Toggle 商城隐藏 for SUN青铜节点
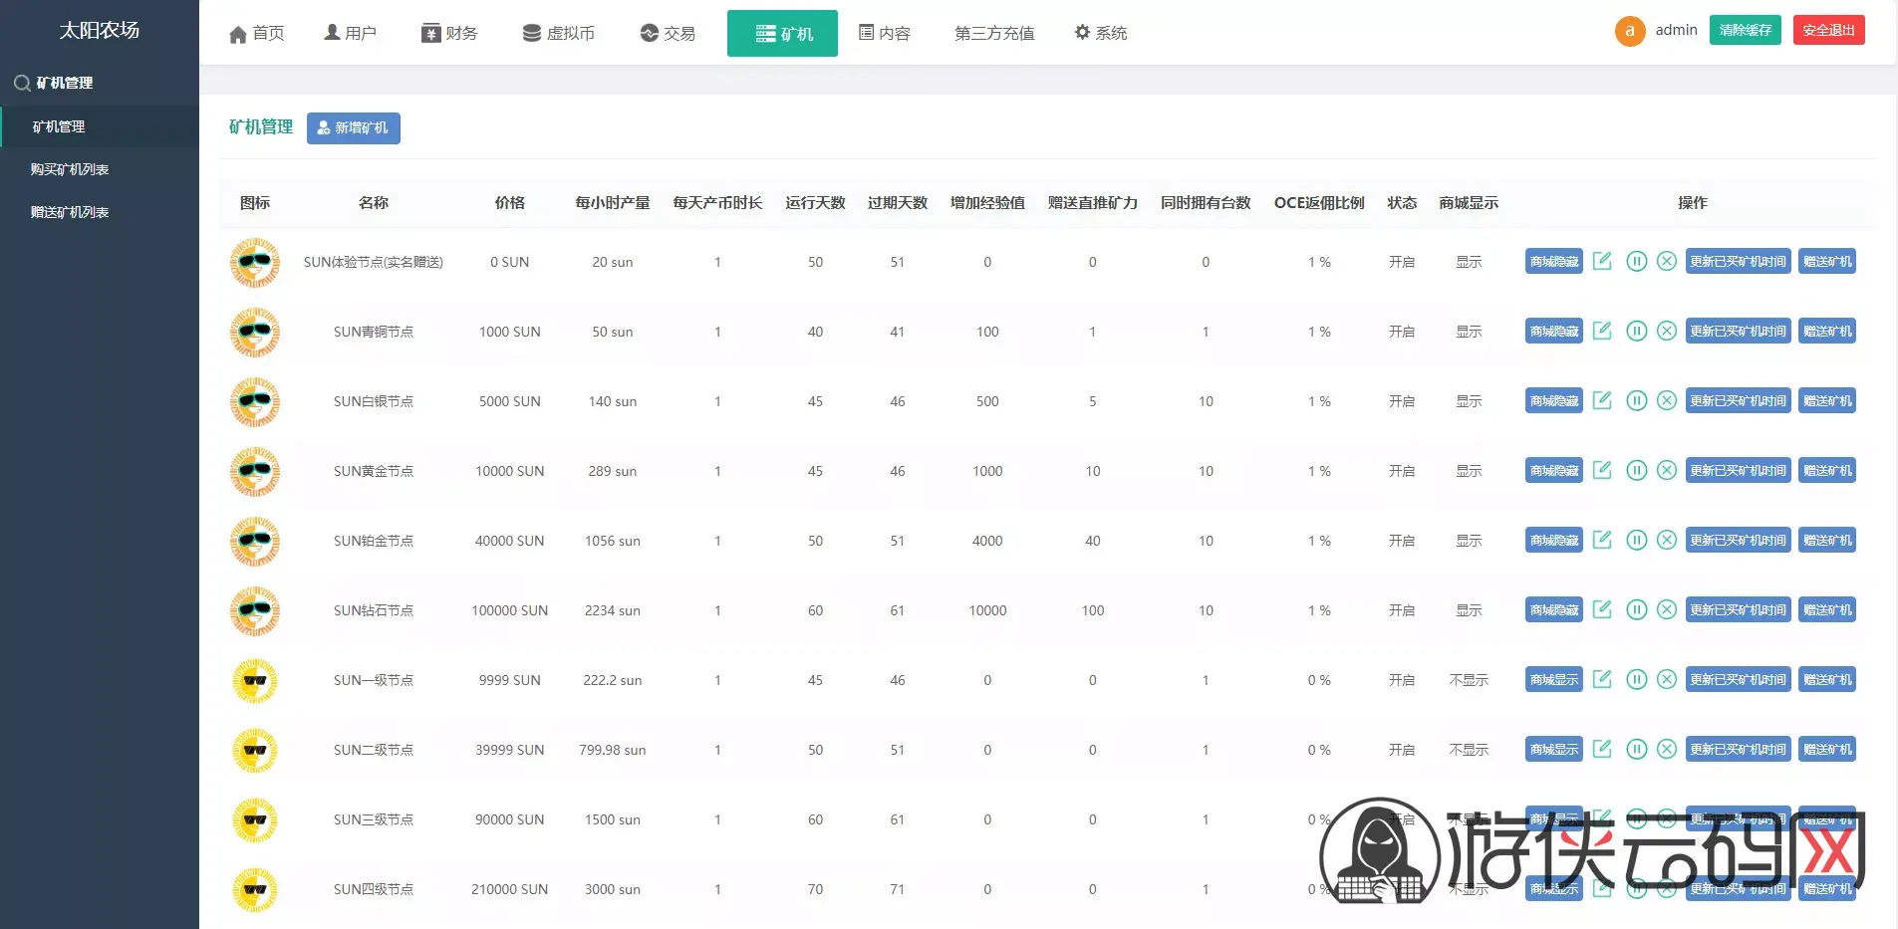This screenshot has width=1898, height=929. (1554, 332)
